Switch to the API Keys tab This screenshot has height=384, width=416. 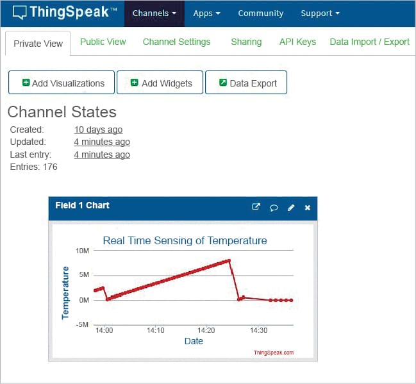[297, 42]
